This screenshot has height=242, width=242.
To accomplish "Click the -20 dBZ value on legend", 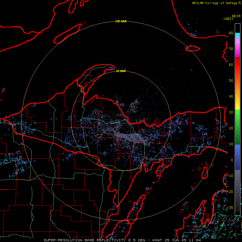I will (230, 192).
